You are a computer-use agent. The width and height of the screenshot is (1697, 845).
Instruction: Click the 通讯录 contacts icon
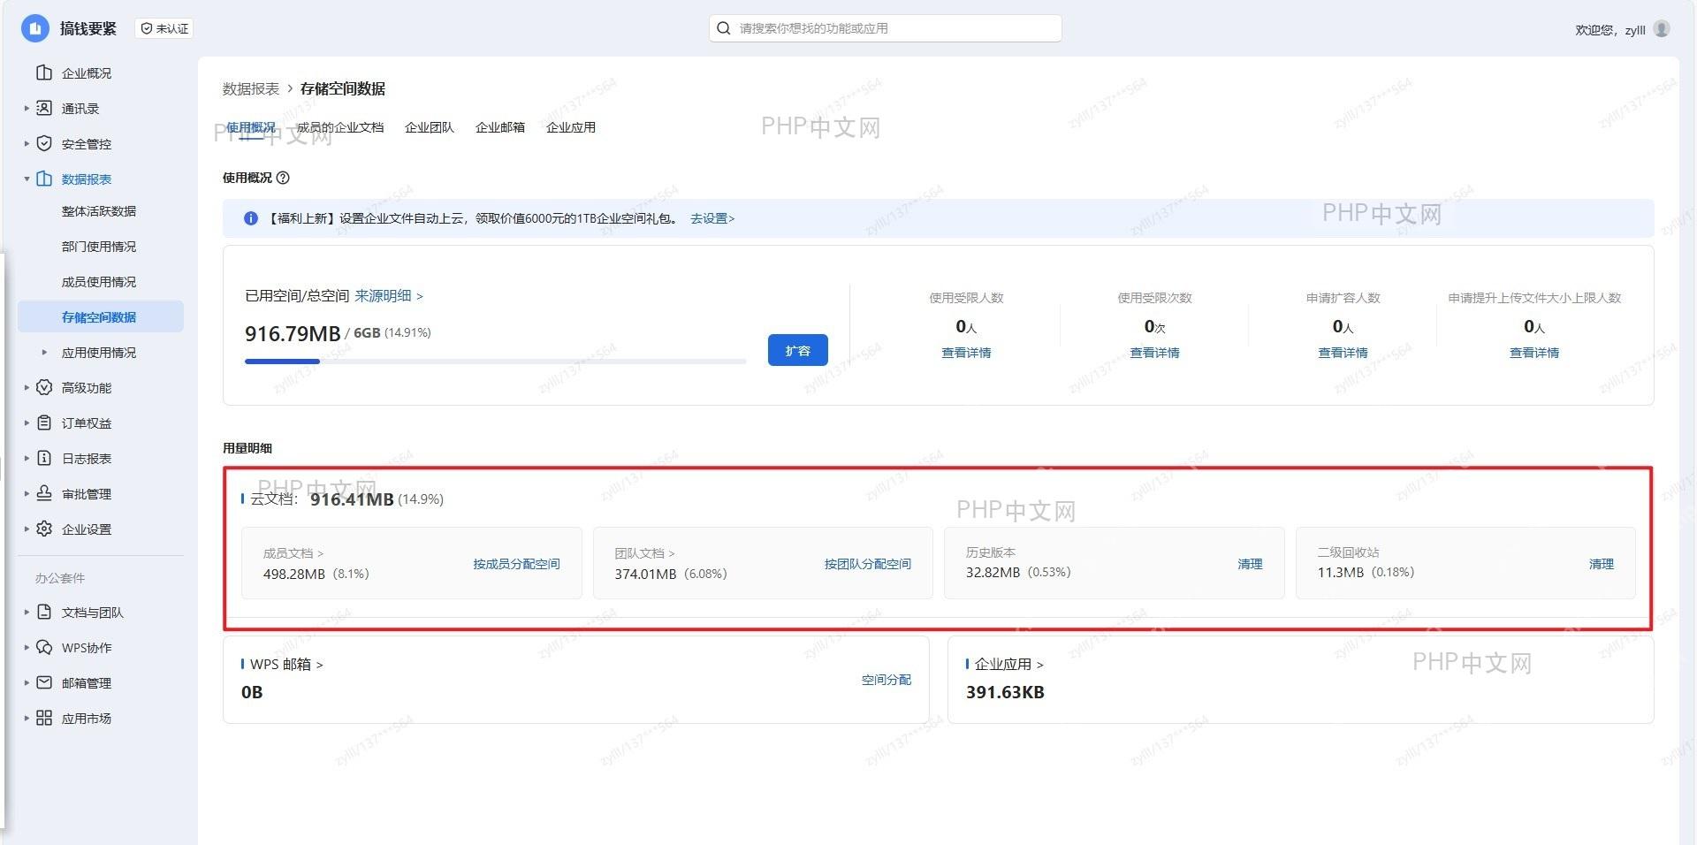pos(44,108)
